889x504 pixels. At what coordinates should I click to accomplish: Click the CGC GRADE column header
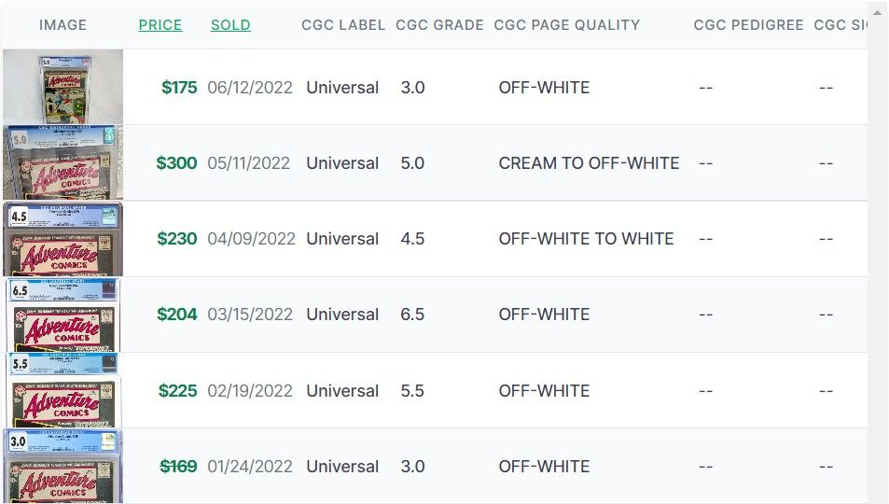click(x=439, y=25)
